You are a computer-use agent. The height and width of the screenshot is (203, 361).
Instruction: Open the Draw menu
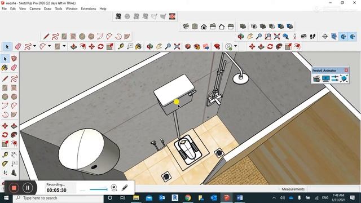pyautogui.click(x=47, y=8)
